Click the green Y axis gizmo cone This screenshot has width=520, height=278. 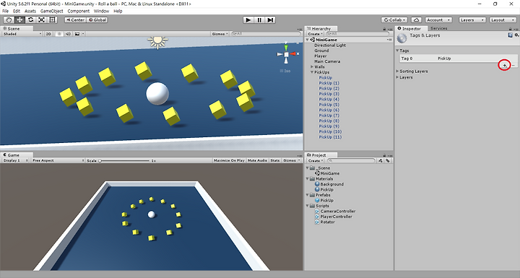coord(286,48)
